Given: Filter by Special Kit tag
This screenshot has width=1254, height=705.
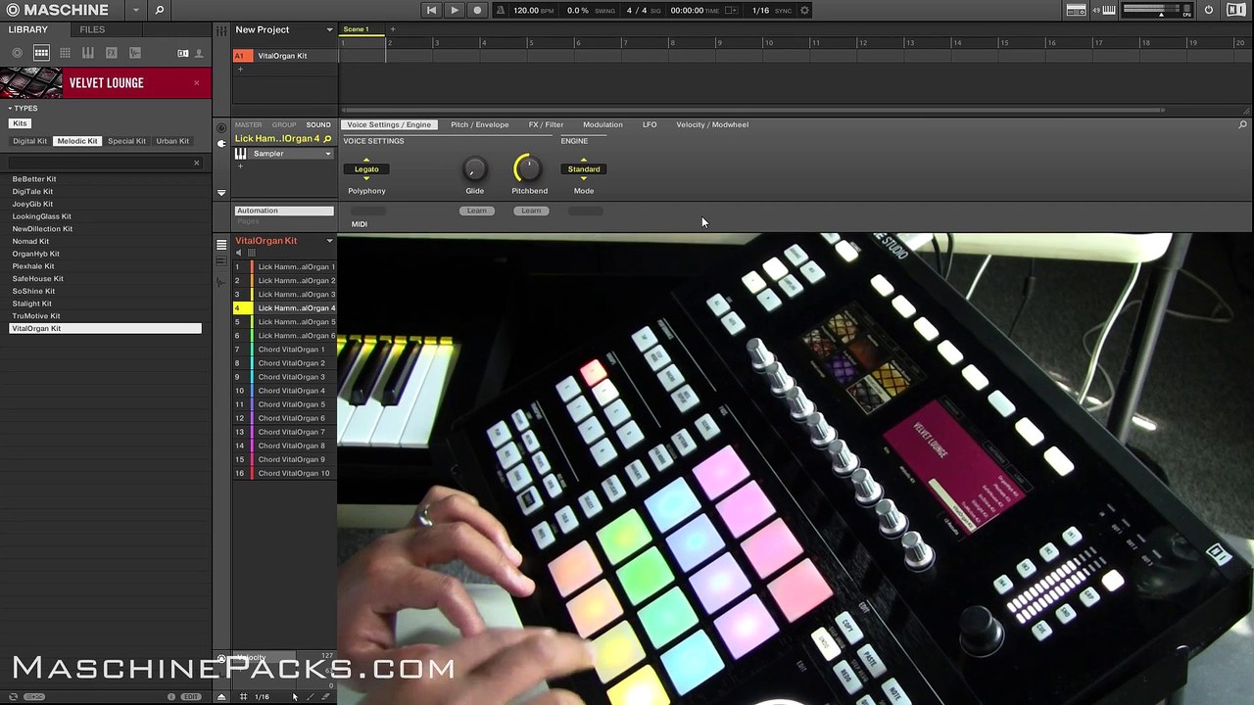Looking at the screenshot, I should (126, 141).
